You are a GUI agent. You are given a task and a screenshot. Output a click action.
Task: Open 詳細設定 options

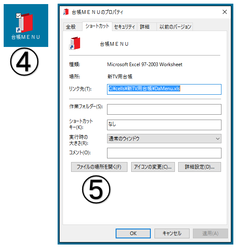(199, 167)
